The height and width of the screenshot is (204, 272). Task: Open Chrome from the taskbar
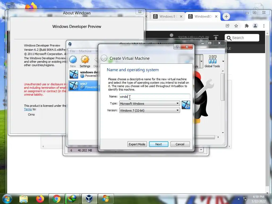point(56,199)
